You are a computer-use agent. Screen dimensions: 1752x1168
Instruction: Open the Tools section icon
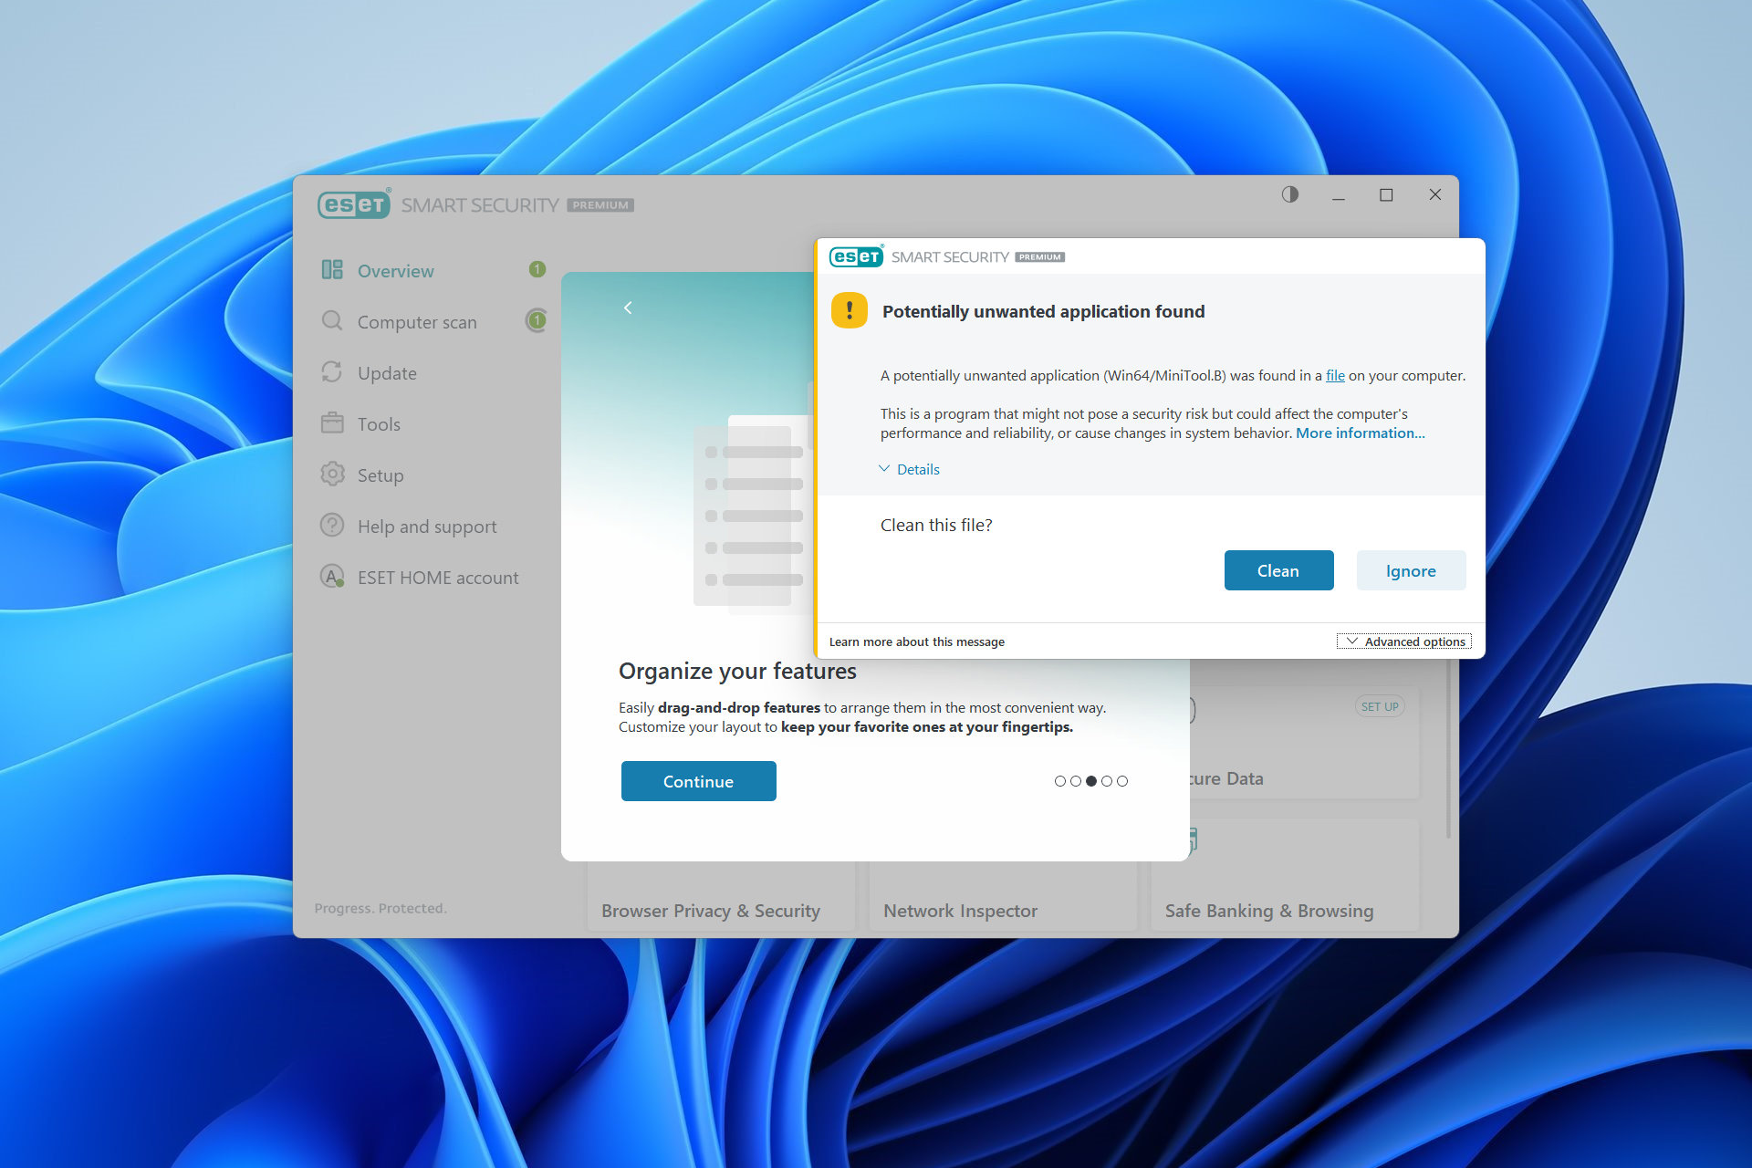pos(334,423)
